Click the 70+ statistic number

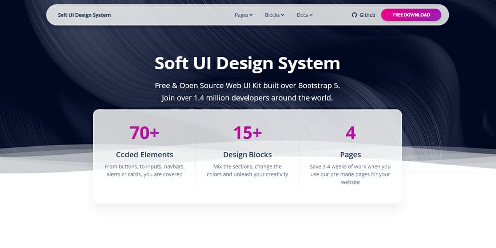(x=144, y=133)
